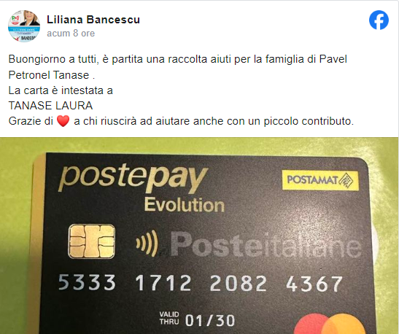Click the 'Petronel Tanase' text line

(49, 75)
